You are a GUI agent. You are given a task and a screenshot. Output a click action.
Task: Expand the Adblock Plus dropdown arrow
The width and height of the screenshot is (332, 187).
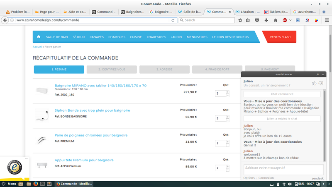pos(290,20)
